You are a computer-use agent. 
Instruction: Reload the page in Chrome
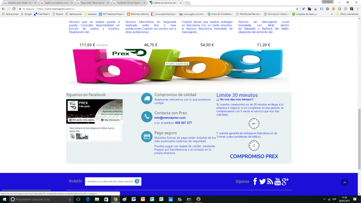coord(14,9)
